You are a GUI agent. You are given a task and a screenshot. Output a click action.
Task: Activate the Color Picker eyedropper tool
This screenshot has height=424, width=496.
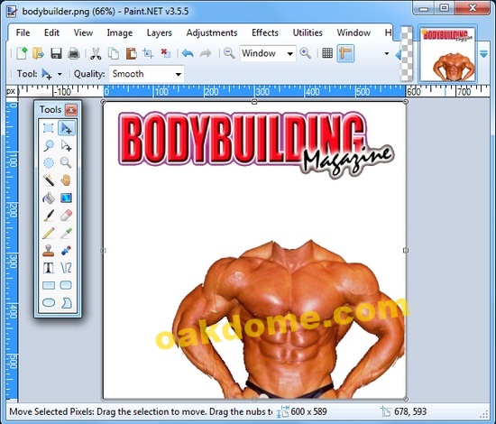[x=66, y=233]
